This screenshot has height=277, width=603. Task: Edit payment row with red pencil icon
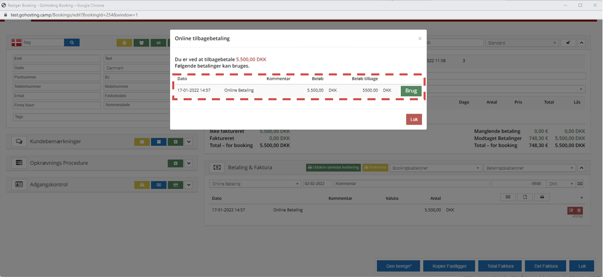[x=571, y=210]
